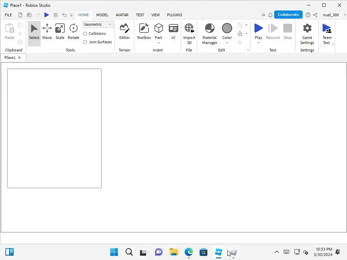Expand the Play dropdown arrow
Screen dimensions: 347x260
(258, 43)
